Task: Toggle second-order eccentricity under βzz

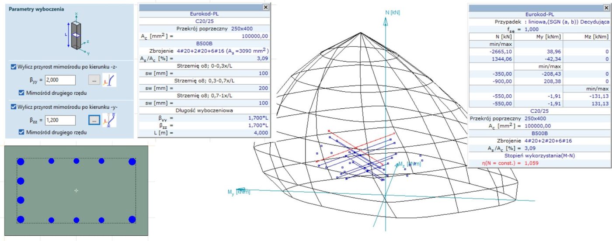Action: pos(22,132)
